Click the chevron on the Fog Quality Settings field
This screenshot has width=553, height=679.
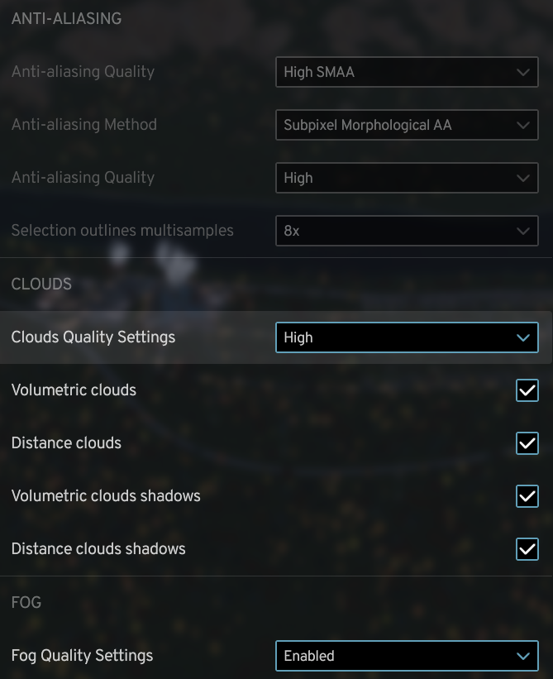(523, 655)
